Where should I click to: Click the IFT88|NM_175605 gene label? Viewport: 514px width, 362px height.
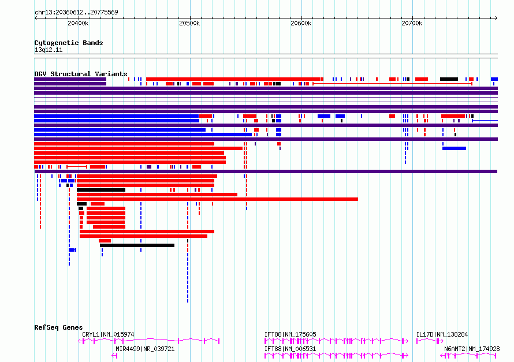coord(290,334)
